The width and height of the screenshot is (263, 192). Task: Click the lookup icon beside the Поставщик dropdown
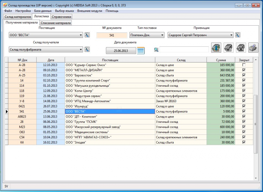[87, 35]
